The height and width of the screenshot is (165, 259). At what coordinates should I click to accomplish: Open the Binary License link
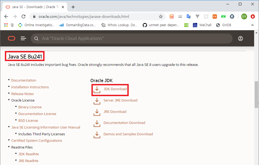point(30,107)
